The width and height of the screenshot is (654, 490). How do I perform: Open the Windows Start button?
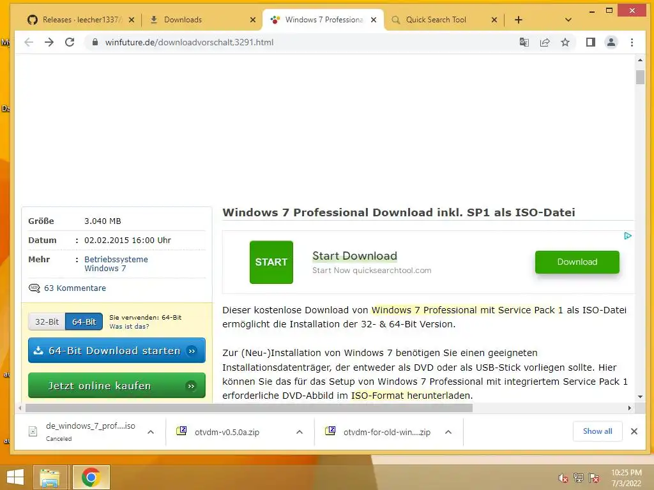point(15,477)
